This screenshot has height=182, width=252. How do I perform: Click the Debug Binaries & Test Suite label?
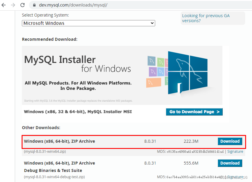[53, 170]
